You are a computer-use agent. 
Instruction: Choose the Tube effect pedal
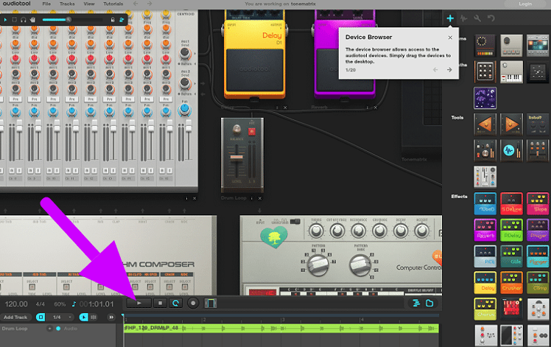pos(485,203)
